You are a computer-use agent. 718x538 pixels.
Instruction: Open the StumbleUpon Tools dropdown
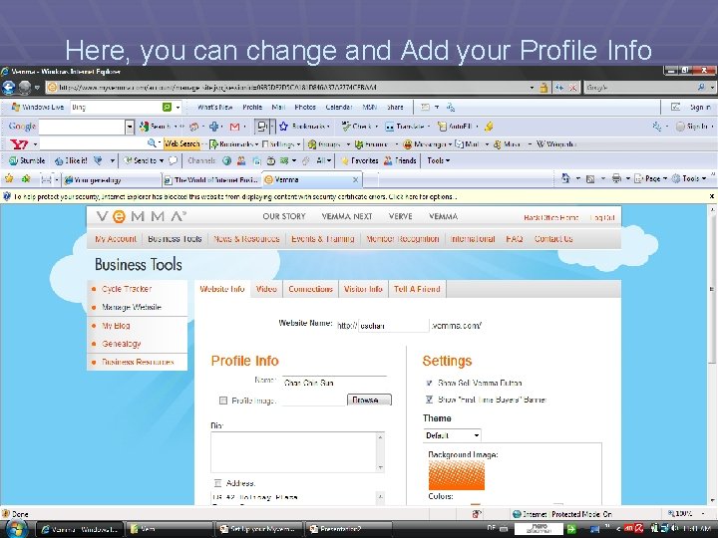(x=438, y=160)
